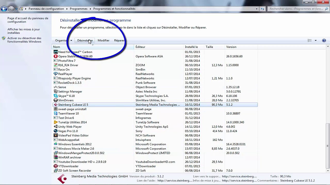Screen dimensions: 330x185
Task: Click the Windows shield icon in sidebar
Action: [4, 38]
